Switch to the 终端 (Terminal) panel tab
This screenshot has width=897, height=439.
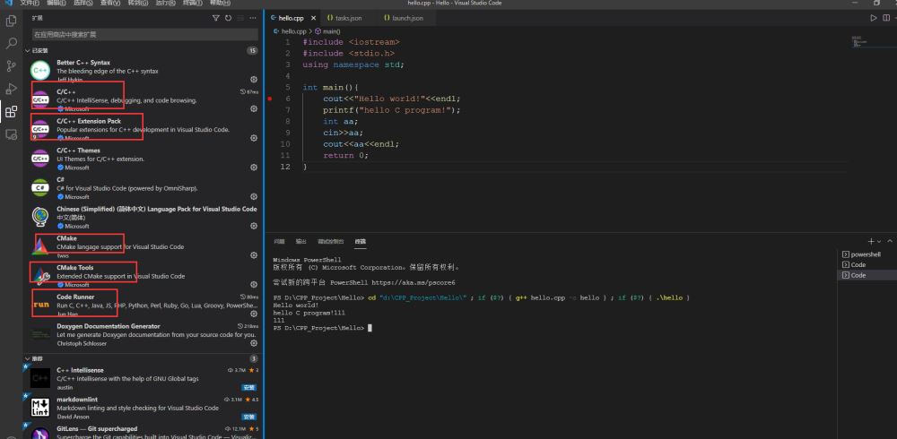360,242
